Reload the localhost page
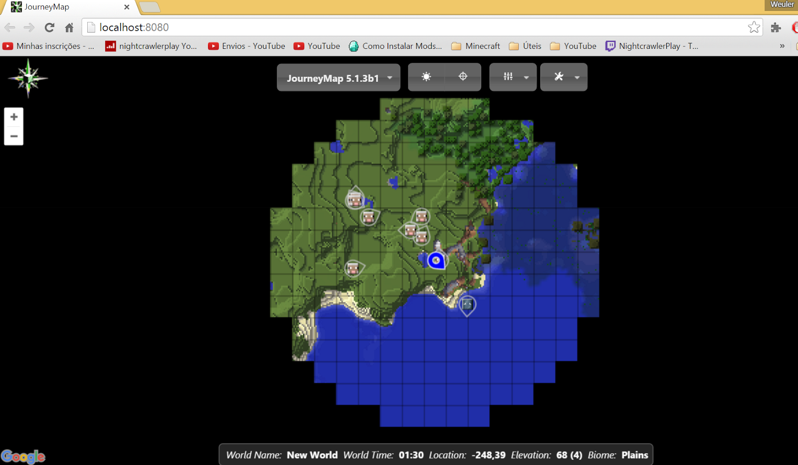 (x=49, y=27)
